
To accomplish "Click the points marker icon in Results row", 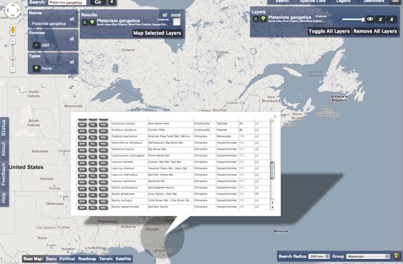I will [x=93, y=23].
